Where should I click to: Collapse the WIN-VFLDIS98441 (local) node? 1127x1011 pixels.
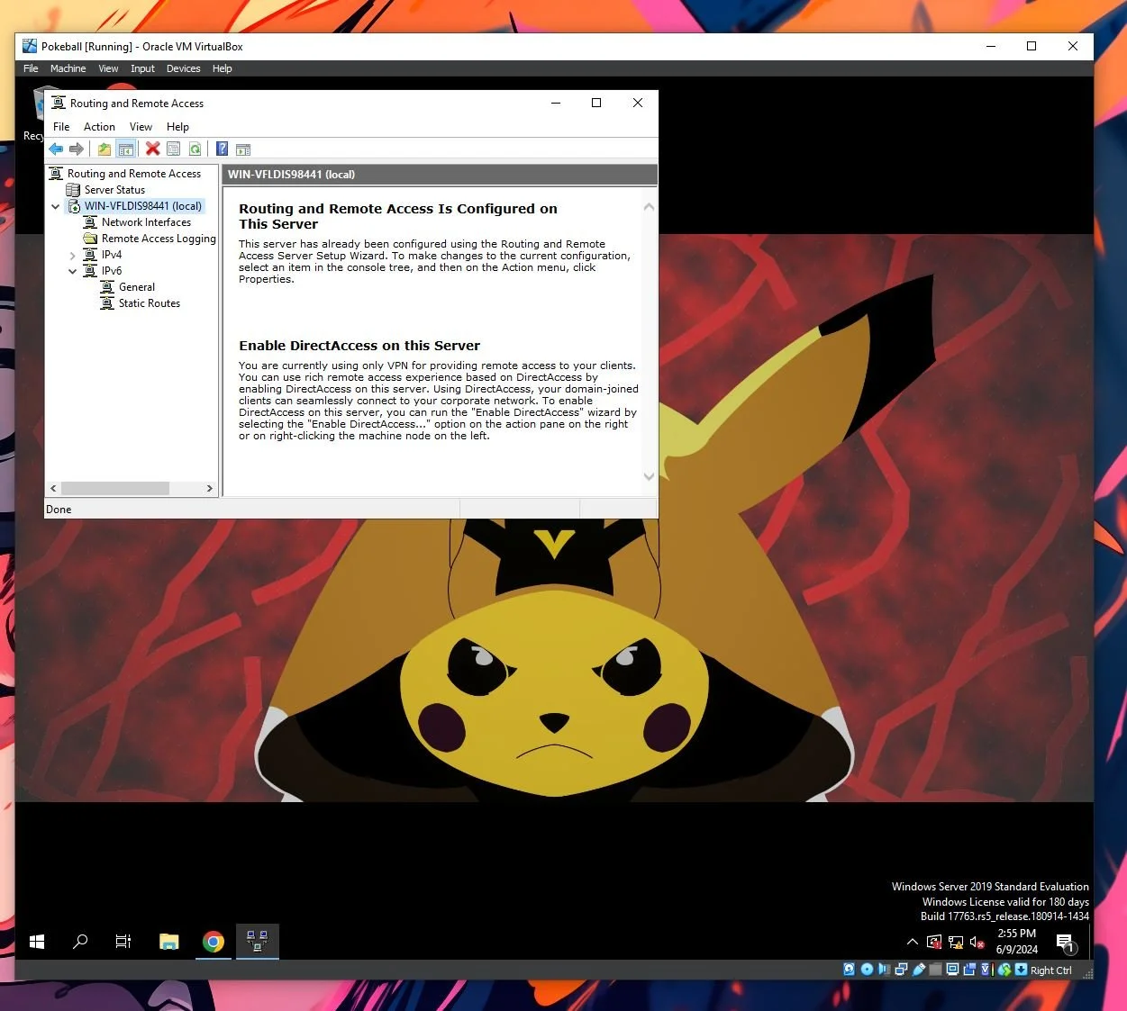pos(56,206)
